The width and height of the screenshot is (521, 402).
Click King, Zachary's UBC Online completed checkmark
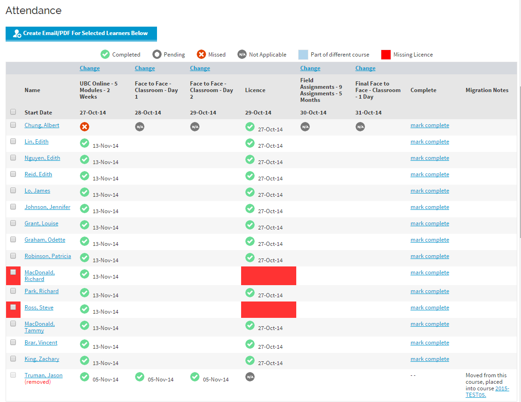pos(85,360)
